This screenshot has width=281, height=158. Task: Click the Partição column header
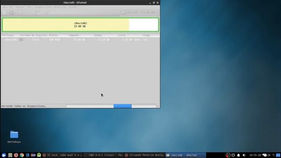coord(7,35)
